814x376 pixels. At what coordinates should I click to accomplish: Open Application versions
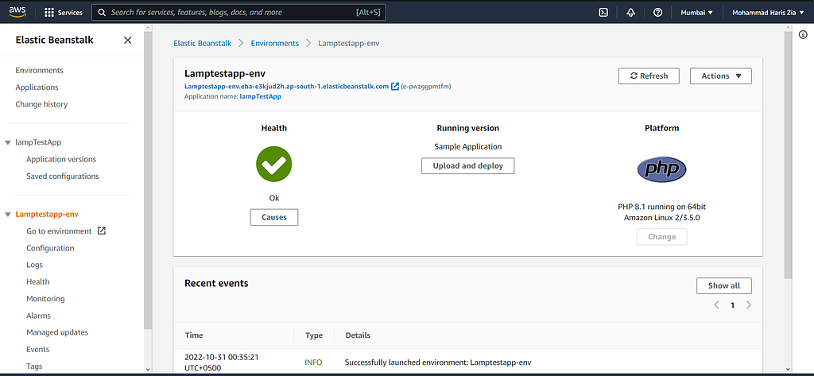pos(61,160)
